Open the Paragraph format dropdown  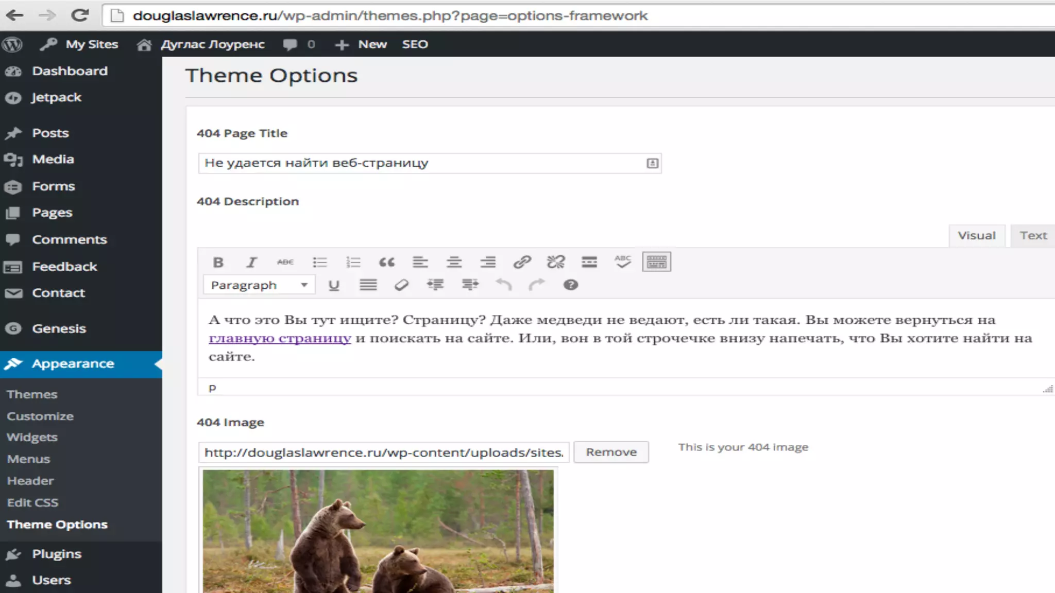259,285
